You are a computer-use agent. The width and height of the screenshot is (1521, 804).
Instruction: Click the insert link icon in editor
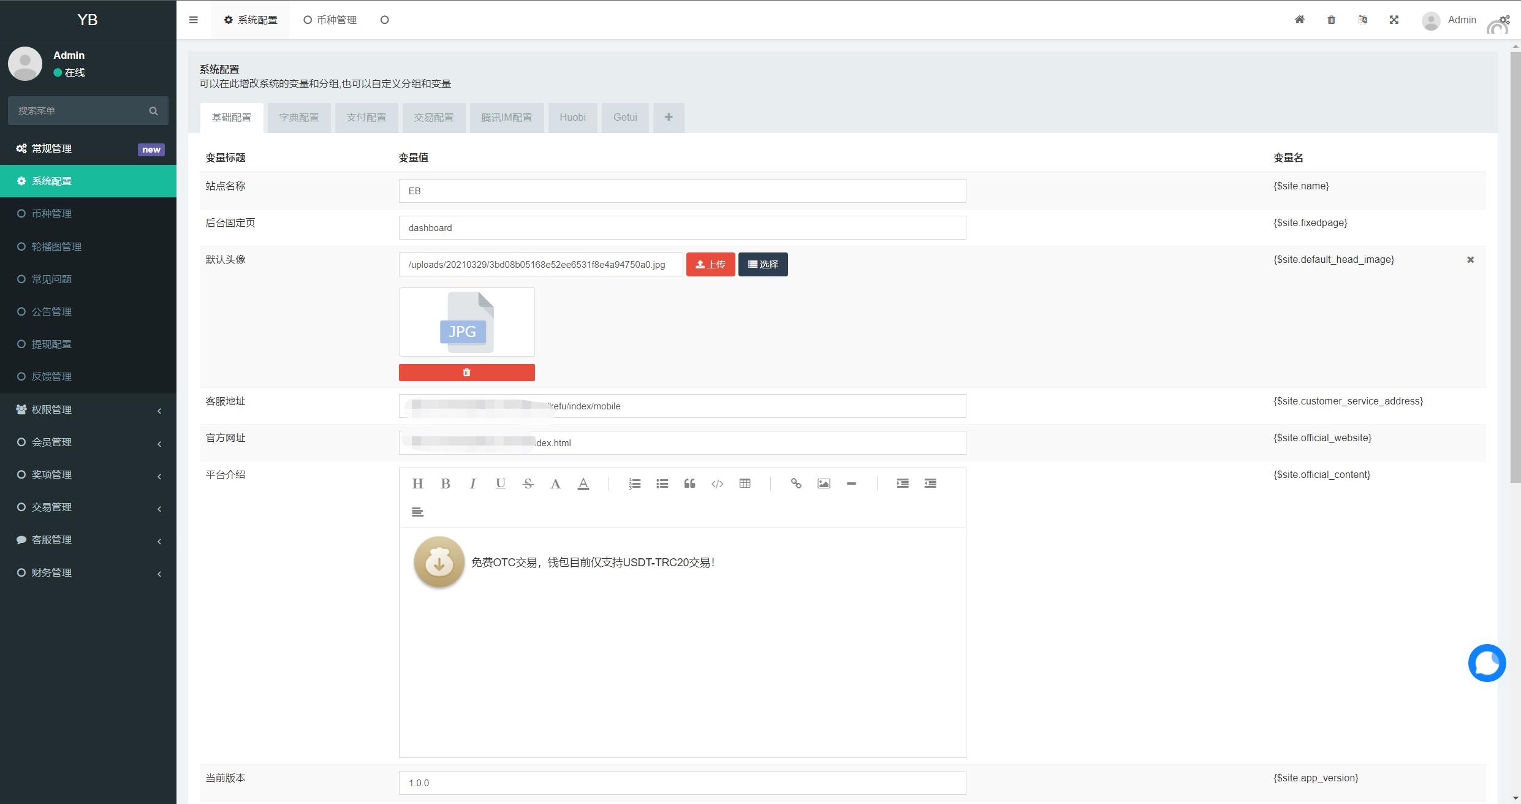pos(796,484)
